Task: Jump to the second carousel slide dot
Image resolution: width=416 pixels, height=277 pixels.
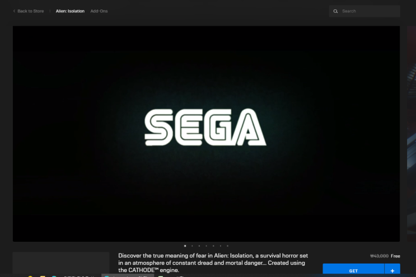Action: [x=192, y=246]
